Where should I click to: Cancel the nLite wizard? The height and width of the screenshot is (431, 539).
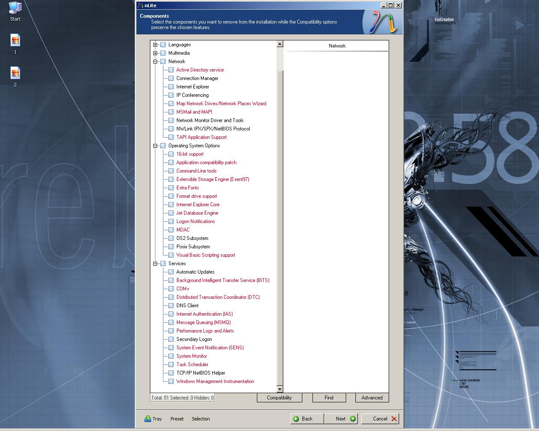point(380,418)
